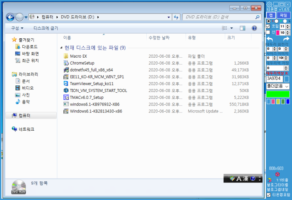292x200 pixels.
Task: Select the I radio button in TiOnCap
Action: point(269,21)
